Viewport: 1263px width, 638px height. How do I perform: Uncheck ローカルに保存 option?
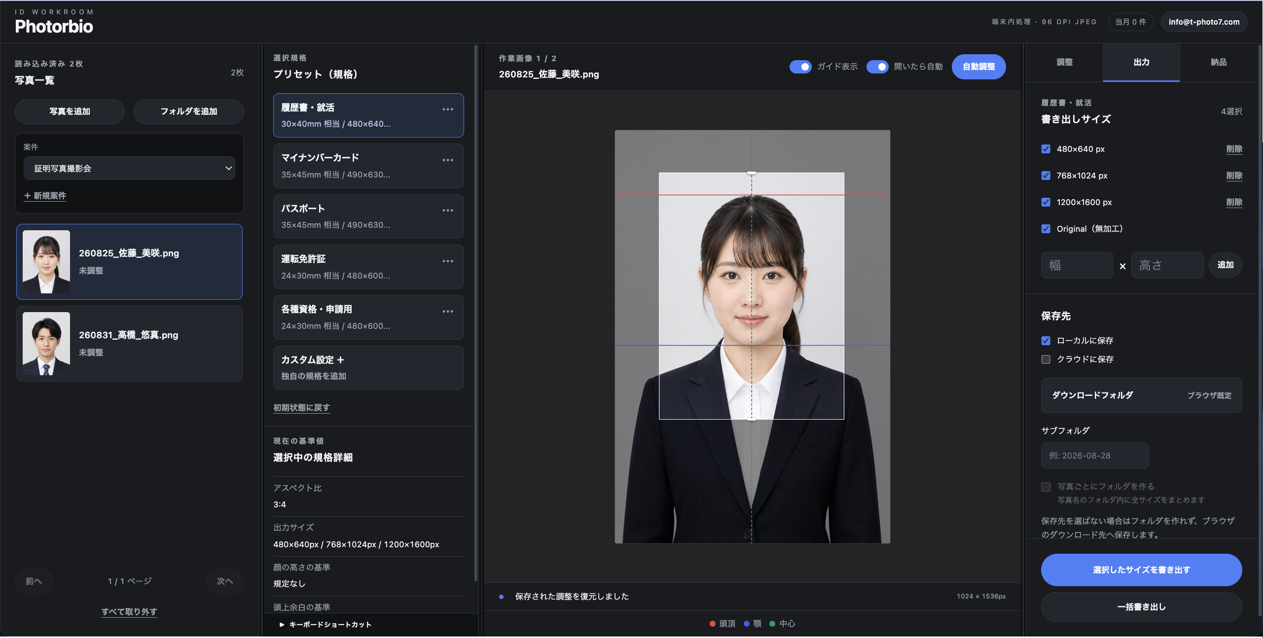1046,341
